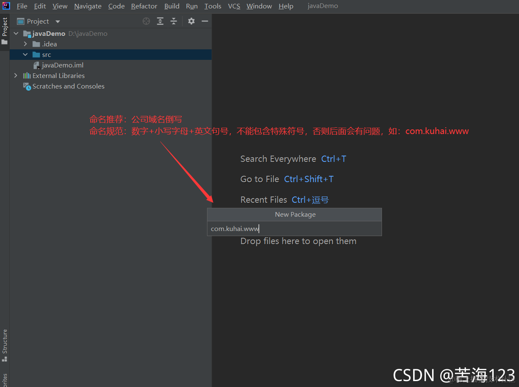This screenshot has width=519, height=387.
Task: Open the Structure side tab
Action: [x=5, y=346]
